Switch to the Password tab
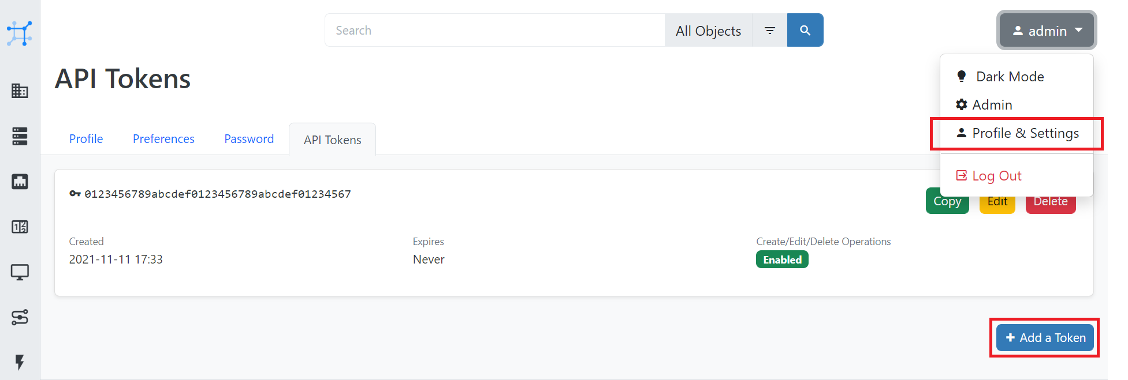Image resolution: width=1128 pixels, height=380 pixels. coord(249,139)
